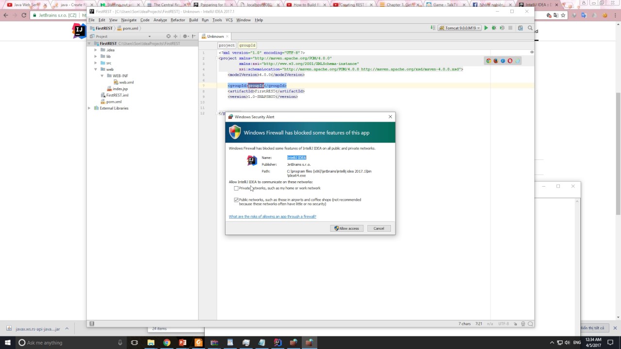The image size is (621, 349).
Task: Open the Build menu
Action: tap(193, 20)
